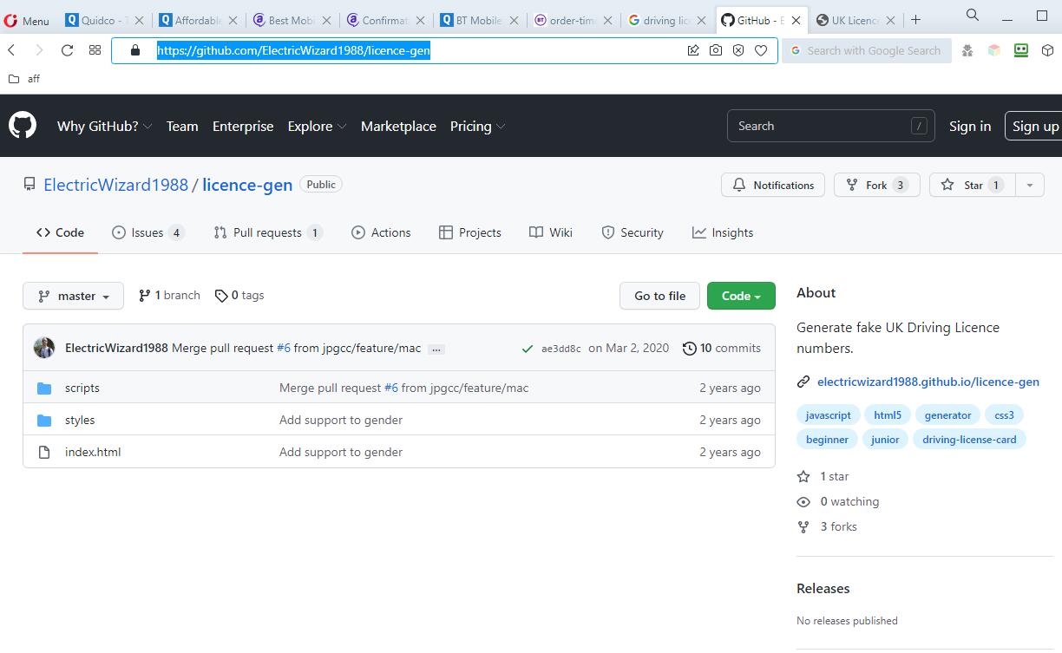Click the GitHub octocat logo
1062x653 pixels.
coord(23,126)
